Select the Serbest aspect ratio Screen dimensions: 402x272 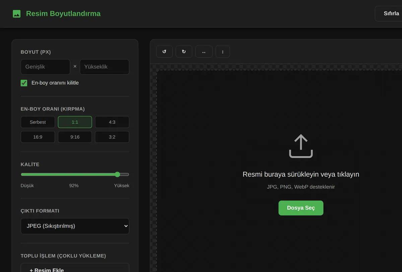(x=38, y=122)
